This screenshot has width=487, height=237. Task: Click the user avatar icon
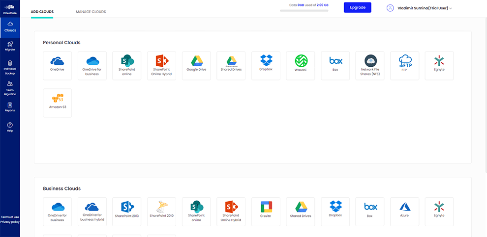390,8
